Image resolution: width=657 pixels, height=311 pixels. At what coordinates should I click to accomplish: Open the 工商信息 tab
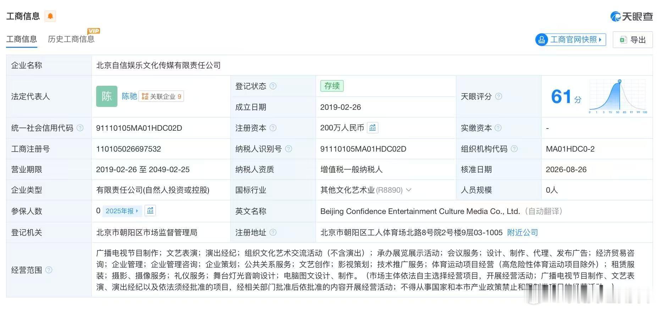click(22, 39)
